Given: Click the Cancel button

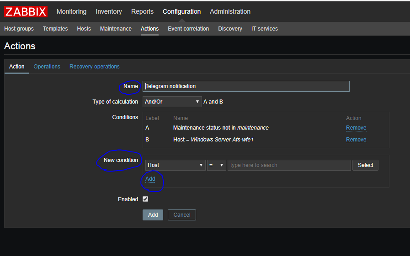Looking at the screenshot, I should pos(181,215).
